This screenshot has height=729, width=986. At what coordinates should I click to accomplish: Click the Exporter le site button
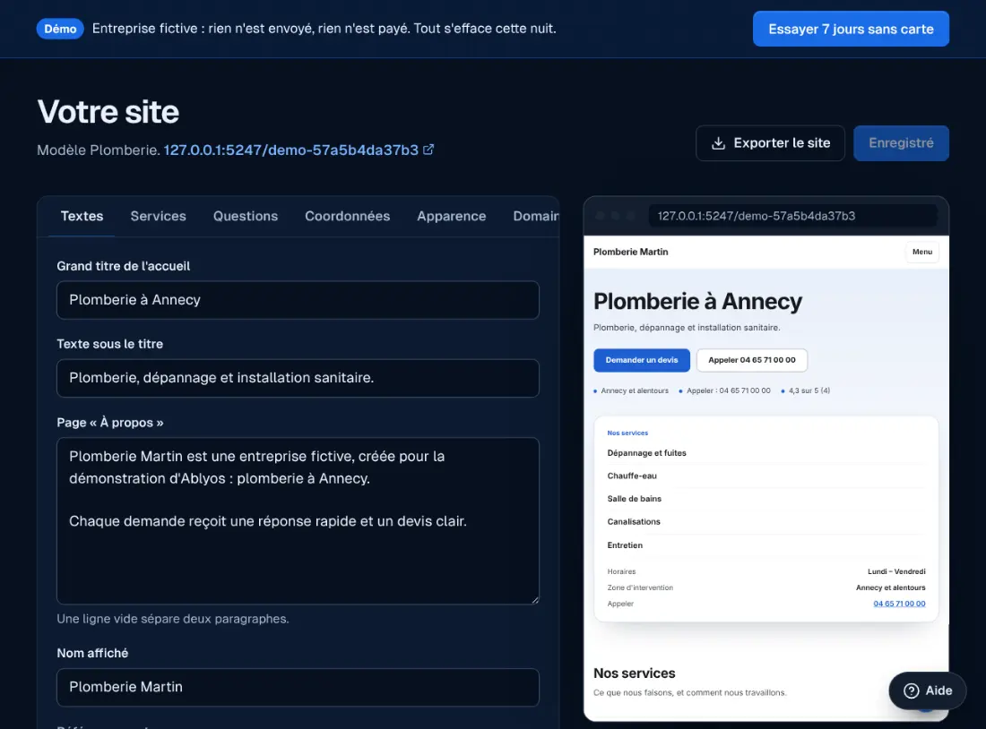[770, 143]
